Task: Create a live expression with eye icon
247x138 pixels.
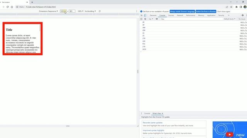Action: pyautogui.click(x=157, y=19)
